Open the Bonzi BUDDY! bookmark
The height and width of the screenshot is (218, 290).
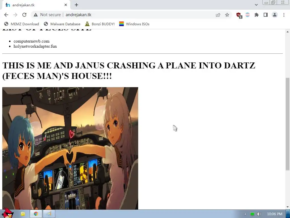click(100, 24)
